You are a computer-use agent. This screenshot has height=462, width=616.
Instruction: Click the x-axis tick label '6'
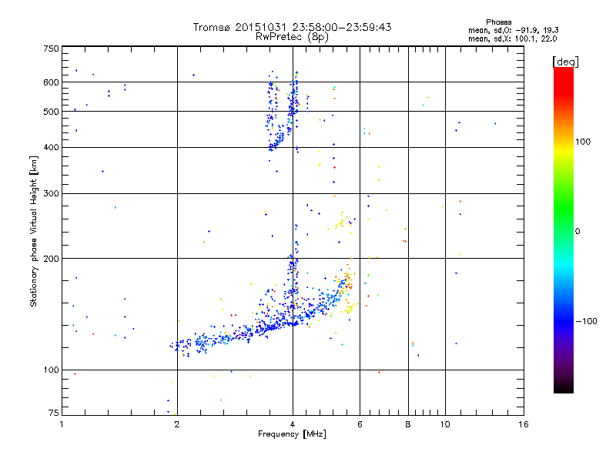[360, 425]
